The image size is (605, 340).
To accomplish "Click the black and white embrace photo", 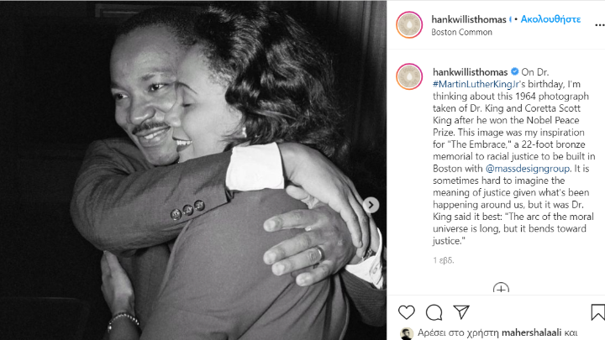I will [193, 170].
